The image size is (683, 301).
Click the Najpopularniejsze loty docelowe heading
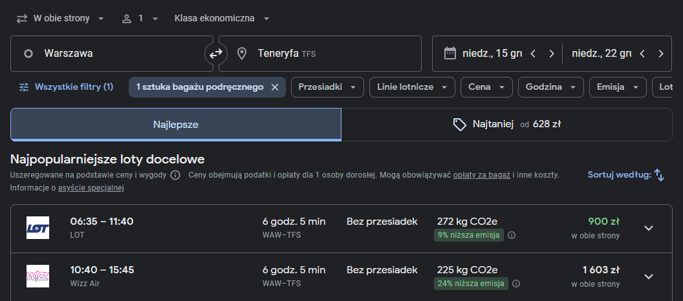tap(107, 160)
